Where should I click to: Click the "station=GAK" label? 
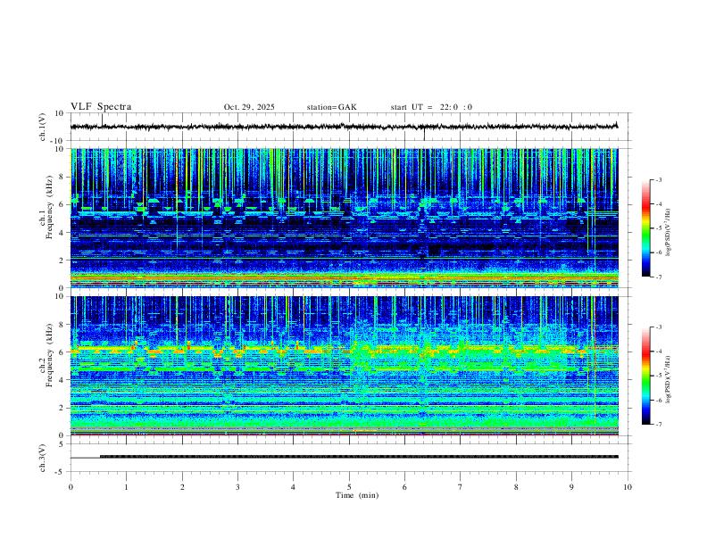click(x=331, y=107)
